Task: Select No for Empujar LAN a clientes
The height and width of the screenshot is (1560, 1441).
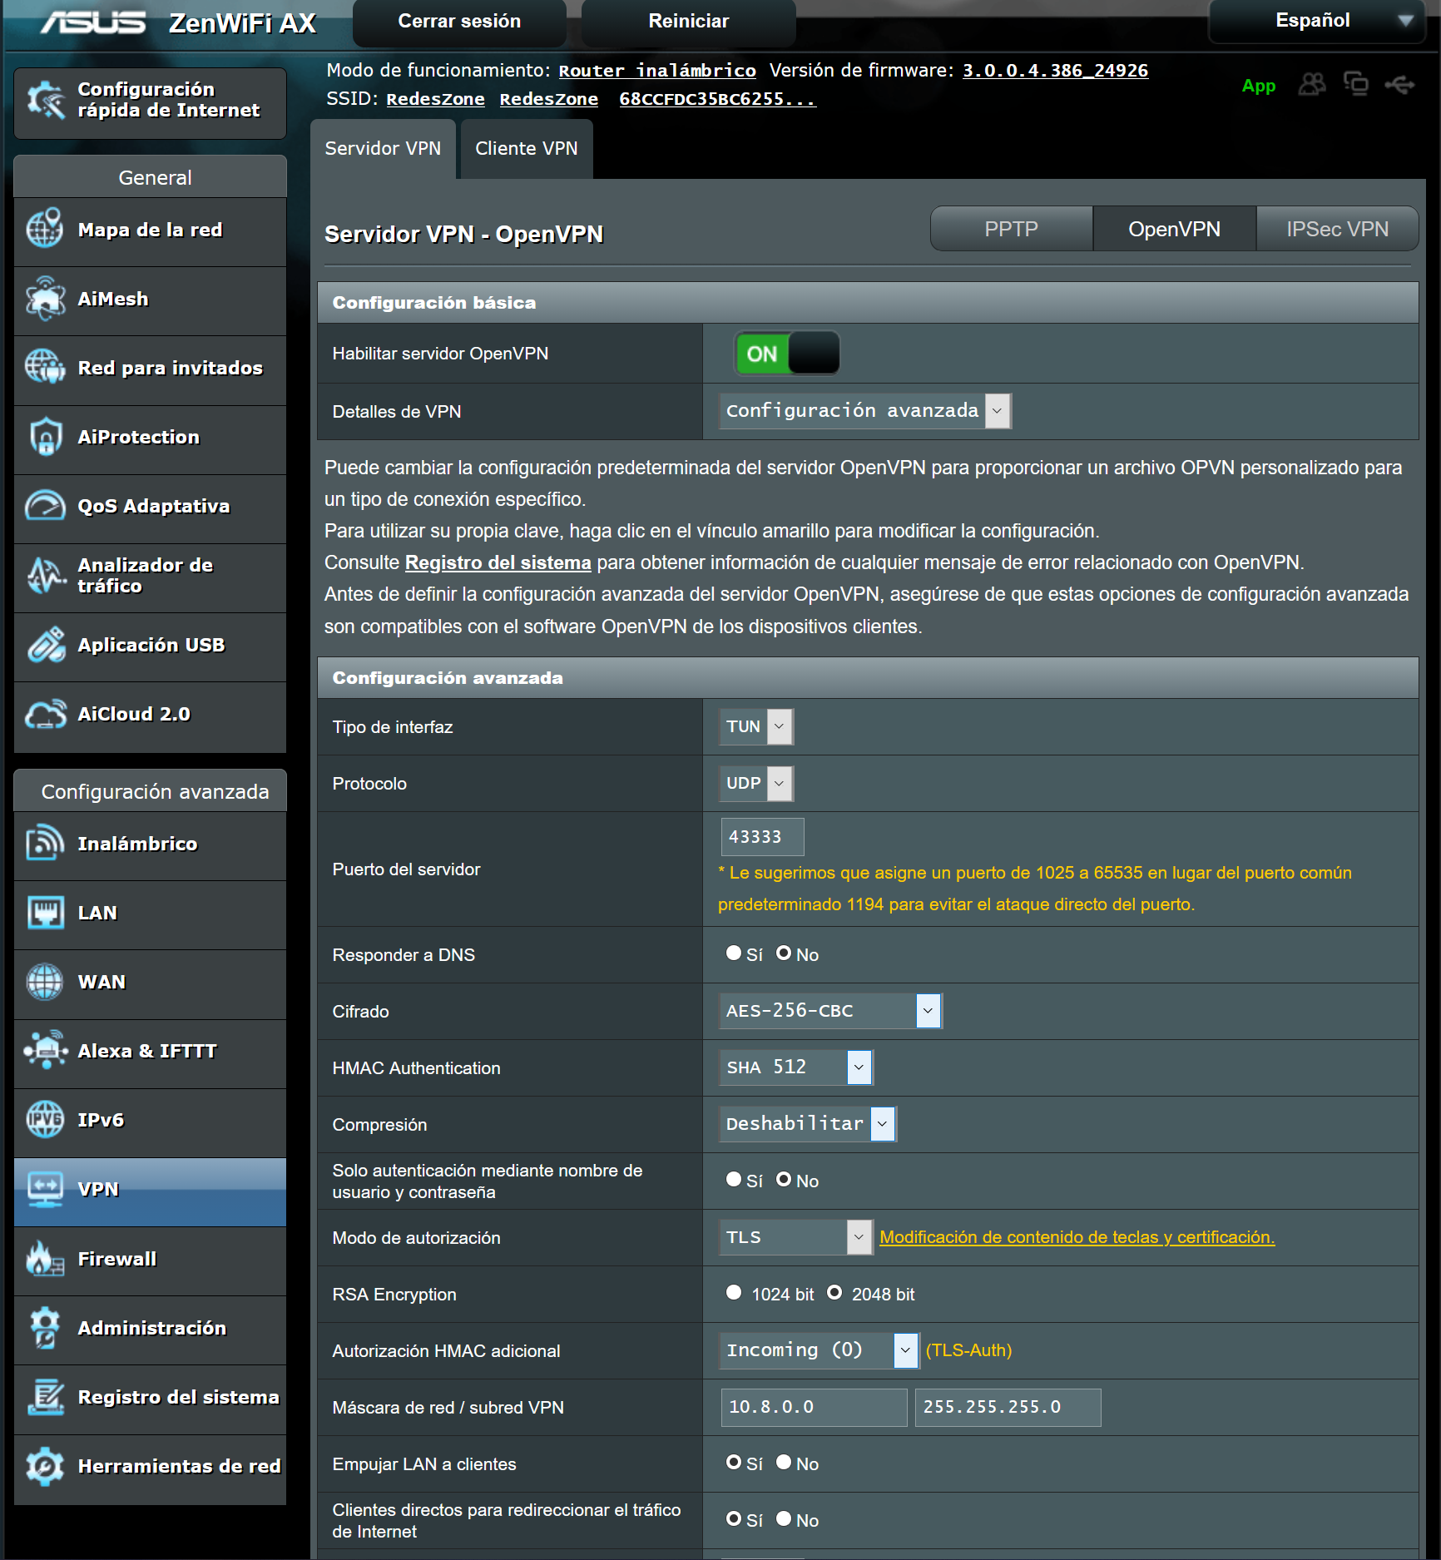Action: pyautogui.click(x=784, y=1463)
